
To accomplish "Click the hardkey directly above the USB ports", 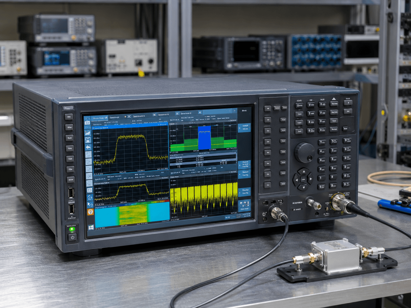I will pos(70,180).
